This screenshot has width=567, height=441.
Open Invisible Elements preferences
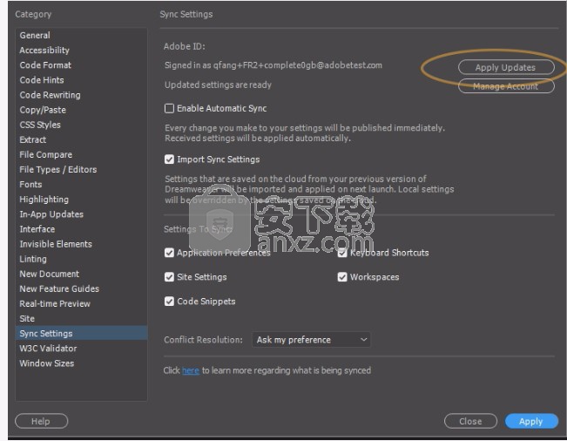tap(81, 244)
